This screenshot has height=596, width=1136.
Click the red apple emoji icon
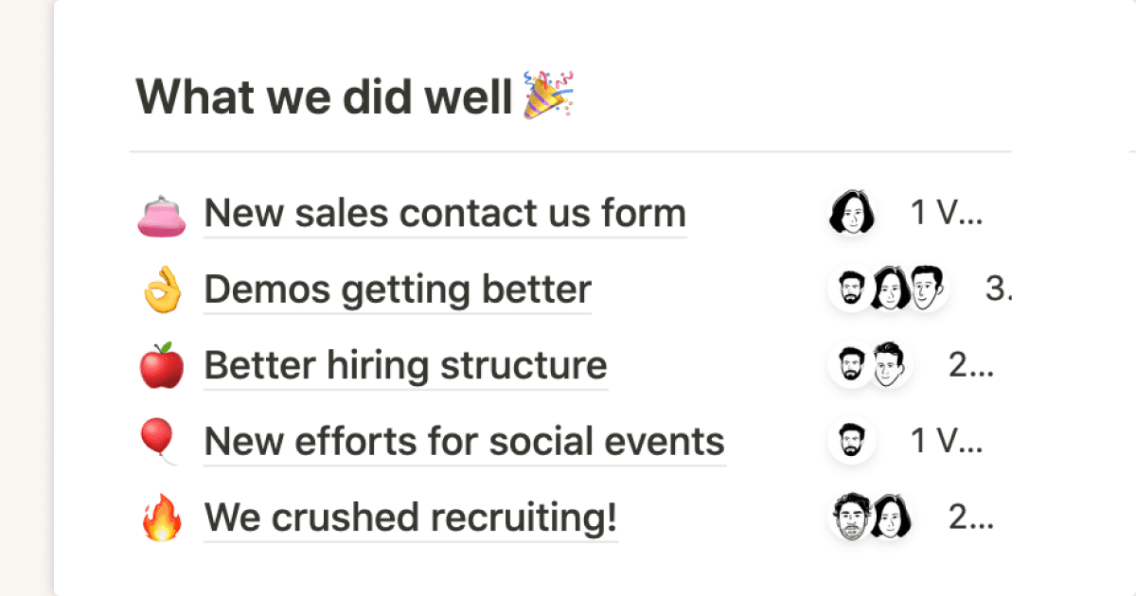[x=162, y=366]
